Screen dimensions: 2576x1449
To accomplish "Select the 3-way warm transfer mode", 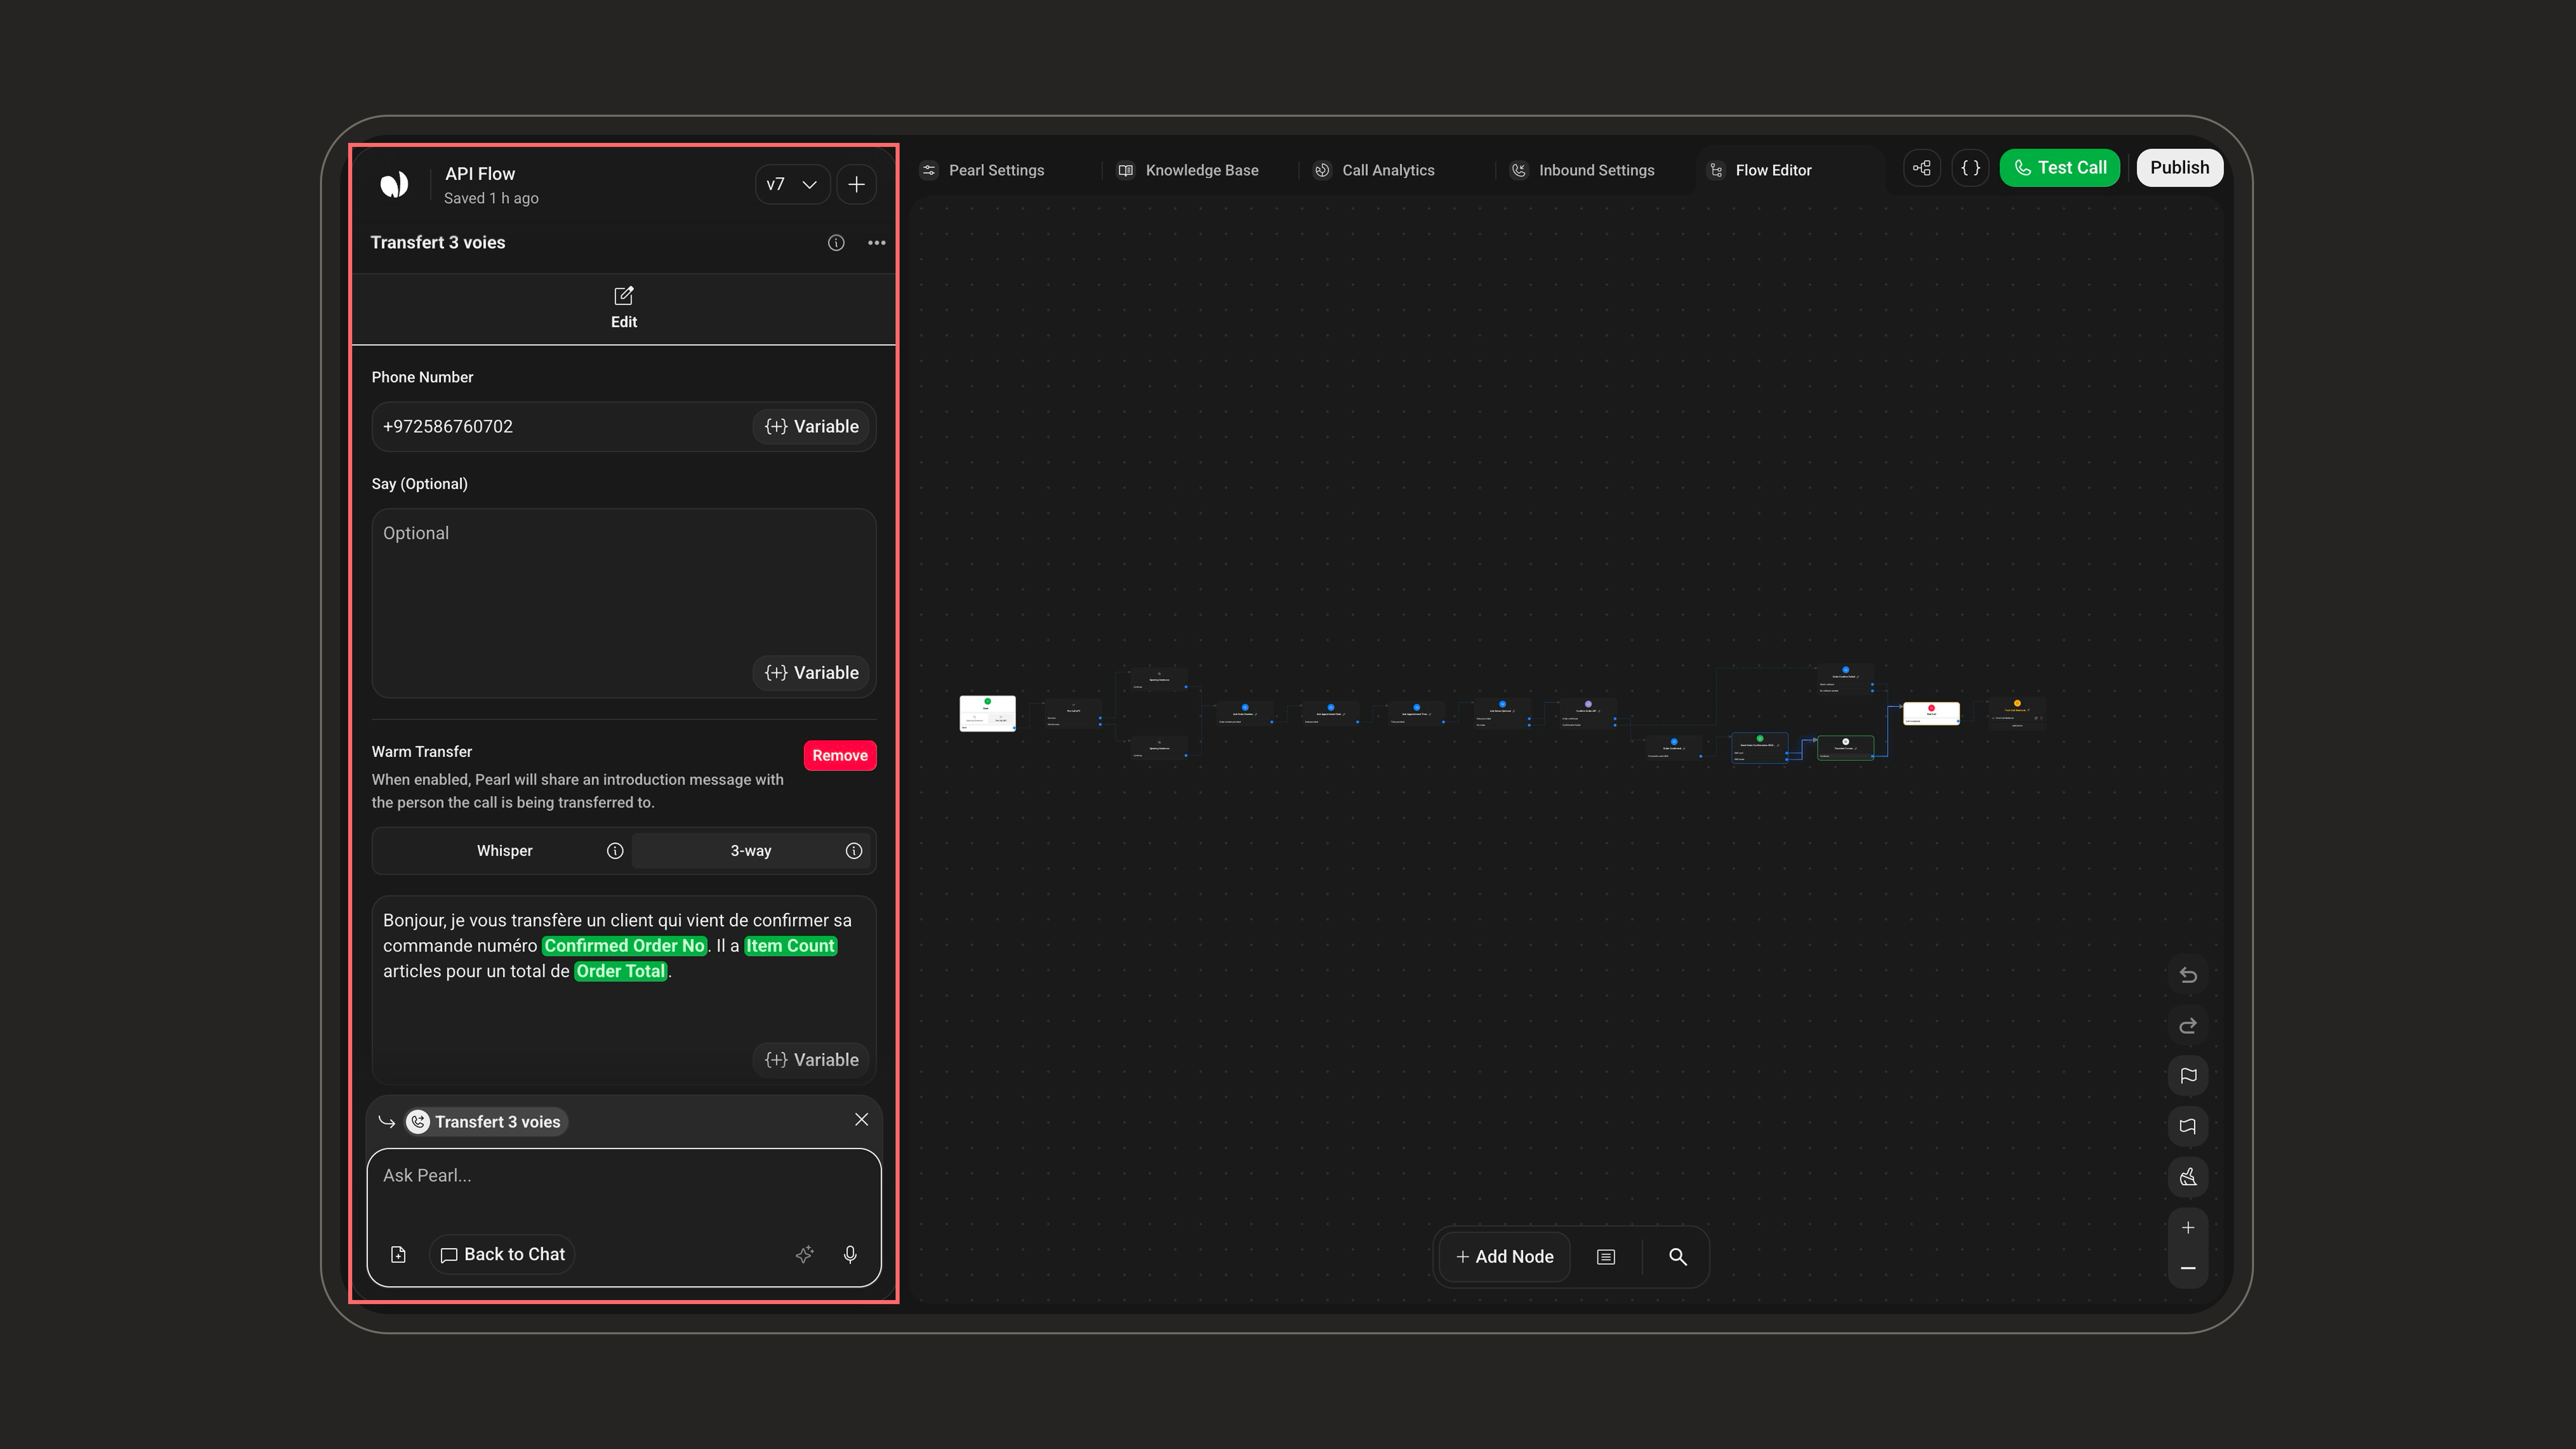I will [x=750, y=851].
